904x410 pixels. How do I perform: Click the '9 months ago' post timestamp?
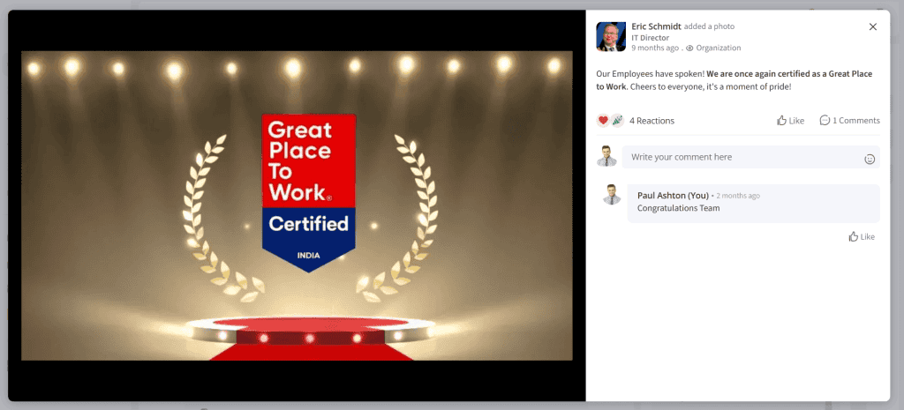[655, 48]
